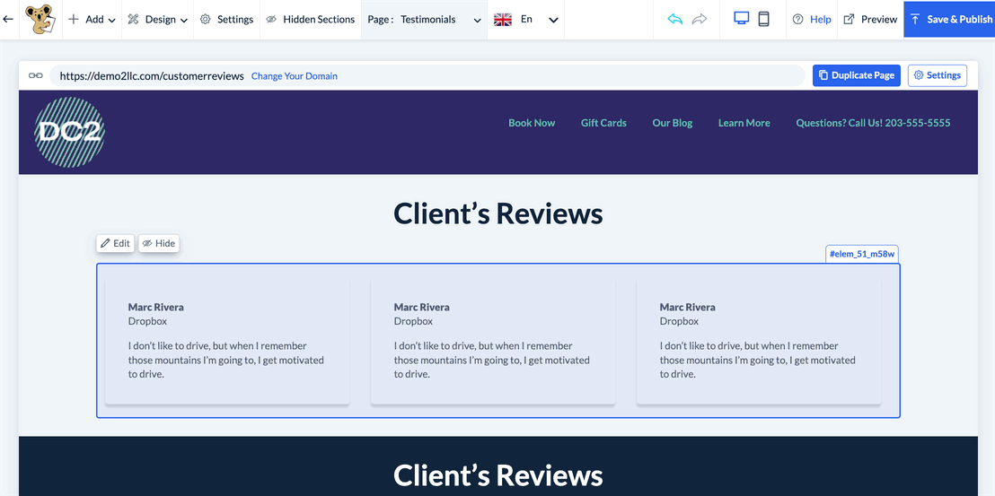Click the DC2 site logo
Screen dimensions: 995x496
pyautogui.click(x=70, y=133)
